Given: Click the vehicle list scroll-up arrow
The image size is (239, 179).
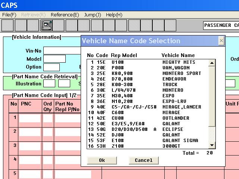Looking at the screenshot, I should [x=212, y=63].
